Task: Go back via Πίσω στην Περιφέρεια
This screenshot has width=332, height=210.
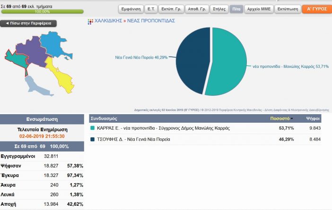Action: 28,23
